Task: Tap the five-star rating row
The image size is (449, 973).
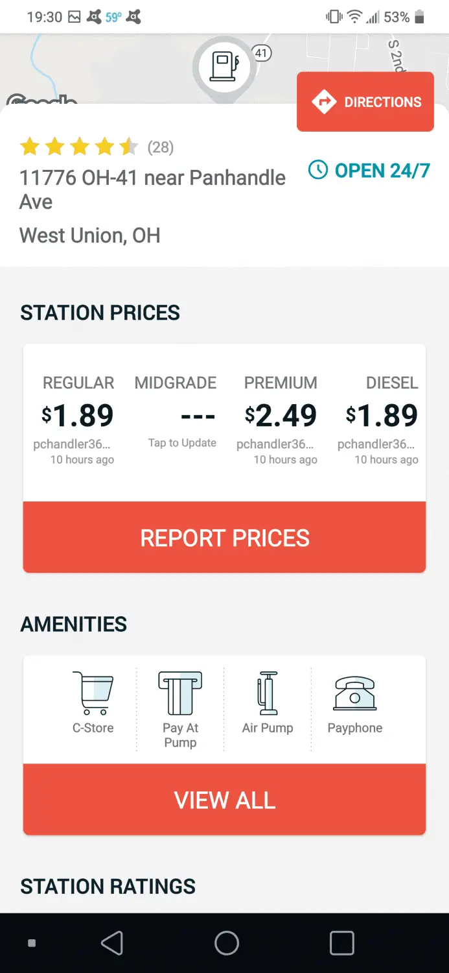Action: (x=79, y=147)
